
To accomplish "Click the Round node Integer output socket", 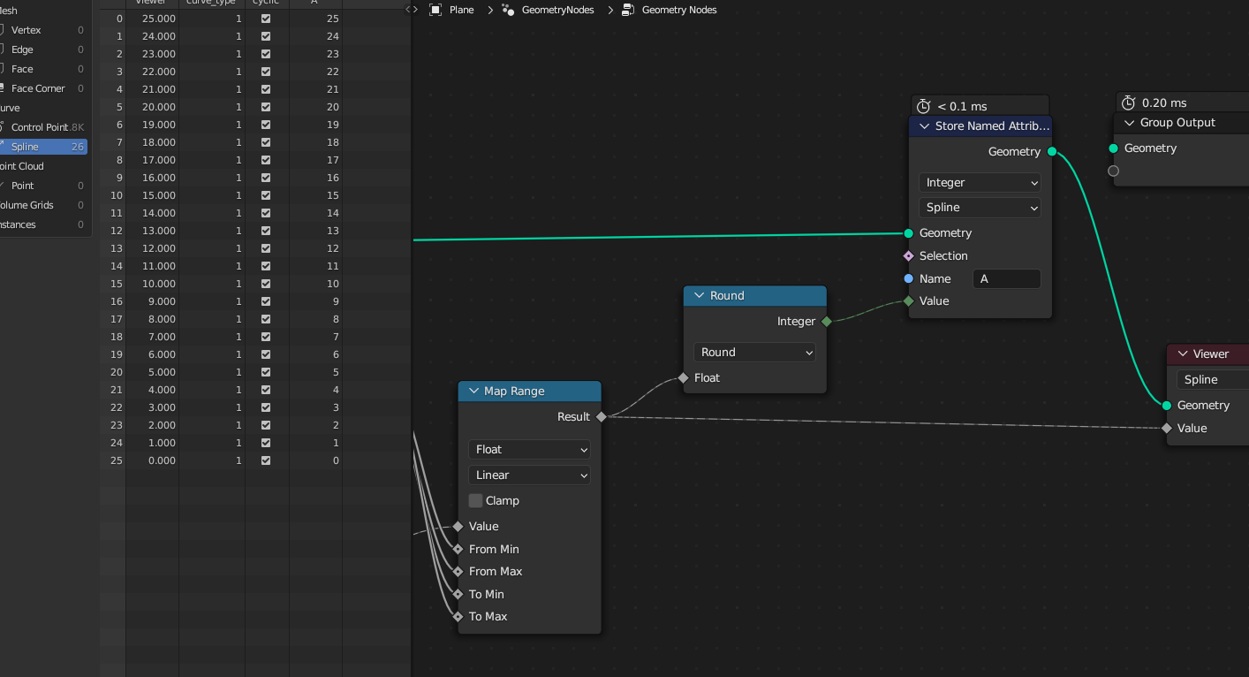I will point(827,322).
